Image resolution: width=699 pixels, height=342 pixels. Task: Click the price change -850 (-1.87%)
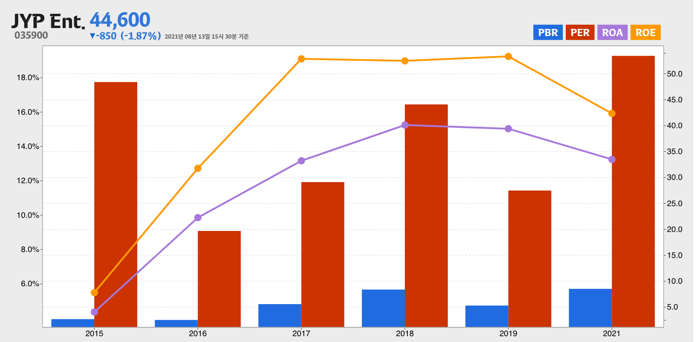125,36
